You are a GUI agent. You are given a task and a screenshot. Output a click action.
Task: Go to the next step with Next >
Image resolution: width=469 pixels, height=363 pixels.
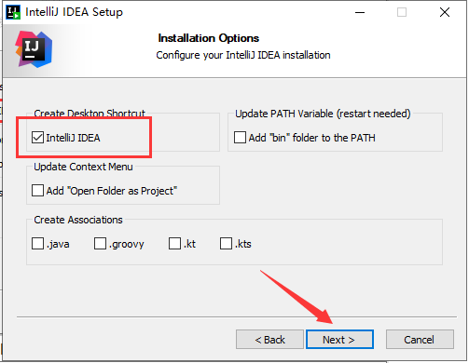pos(339,340)
